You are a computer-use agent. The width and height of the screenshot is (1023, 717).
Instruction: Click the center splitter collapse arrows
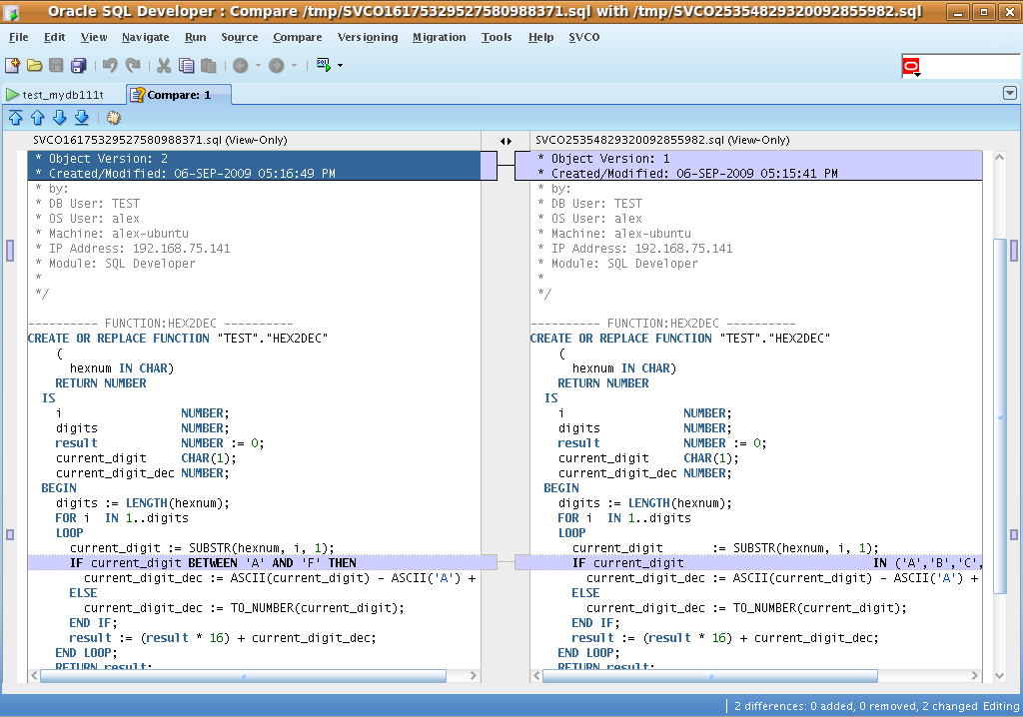pyautogui.click(x=506, y=141)
